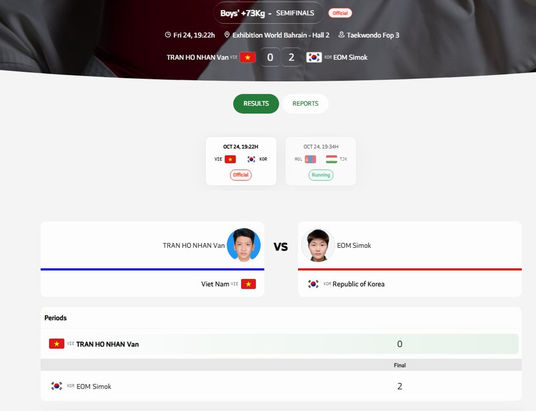Click the Mongolia flag in the 19:34H match card
Viewport: 536px width, 411px height.
click(310, 159)
